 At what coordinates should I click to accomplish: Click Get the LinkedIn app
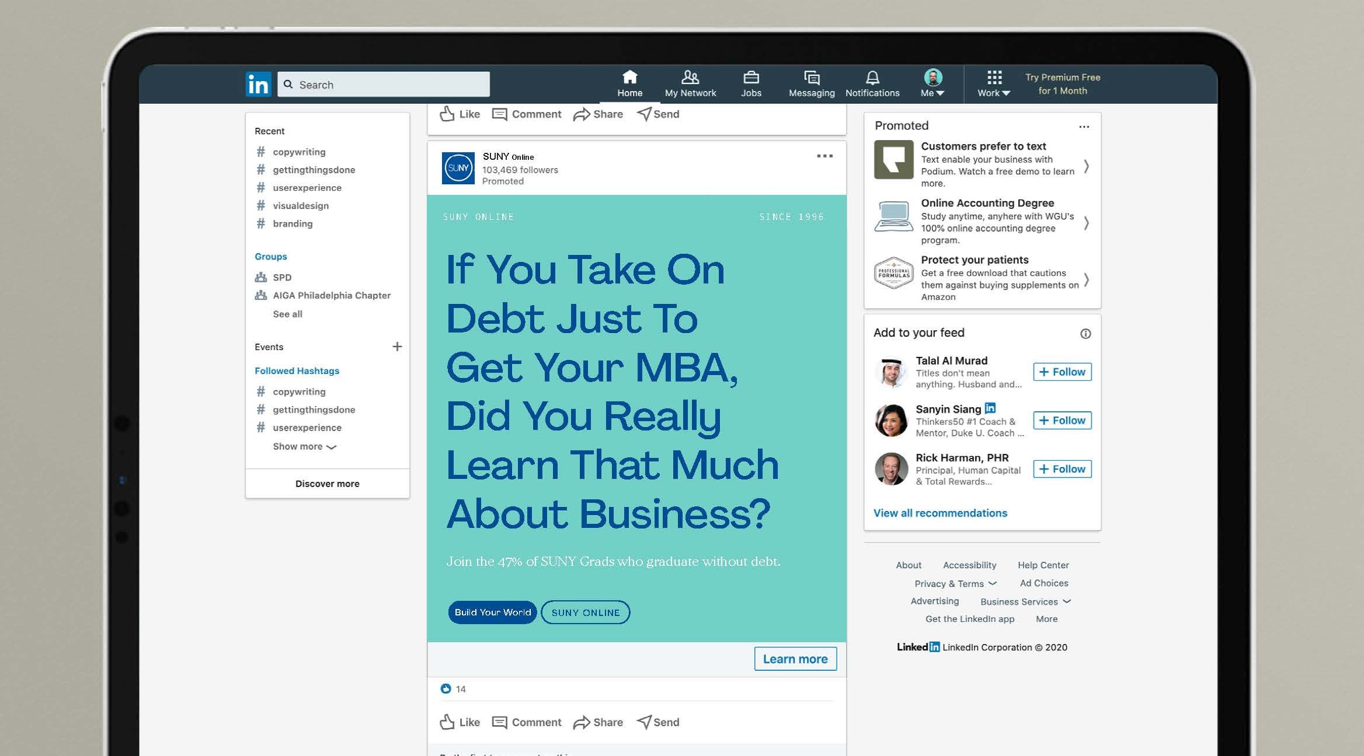click(x=969, y=619)
